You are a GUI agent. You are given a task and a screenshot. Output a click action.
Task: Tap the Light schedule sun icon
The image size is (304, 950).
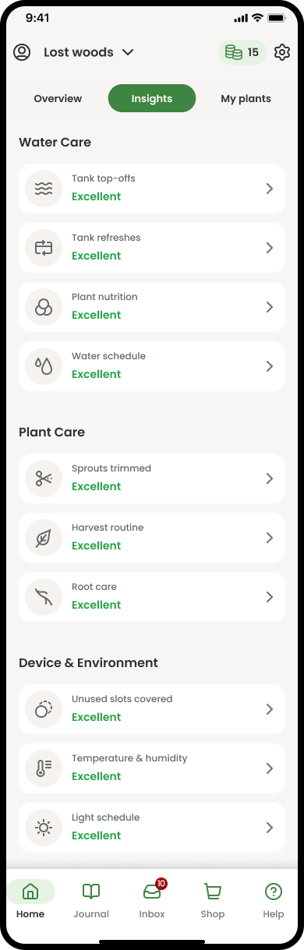pyautogui.click(x=44, y=827)
